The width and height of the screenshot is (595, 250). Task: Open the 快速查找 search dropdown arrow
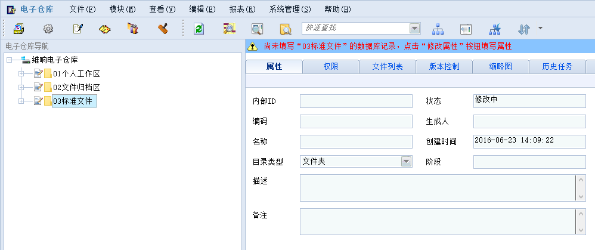(414, 29)
